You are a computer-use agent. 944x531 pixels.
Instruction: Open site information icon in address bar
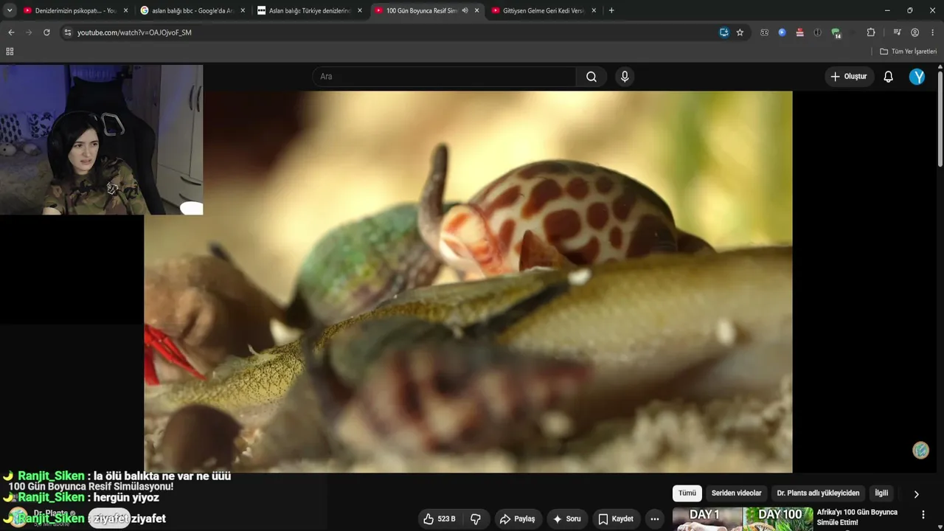[x=67, y=32]
